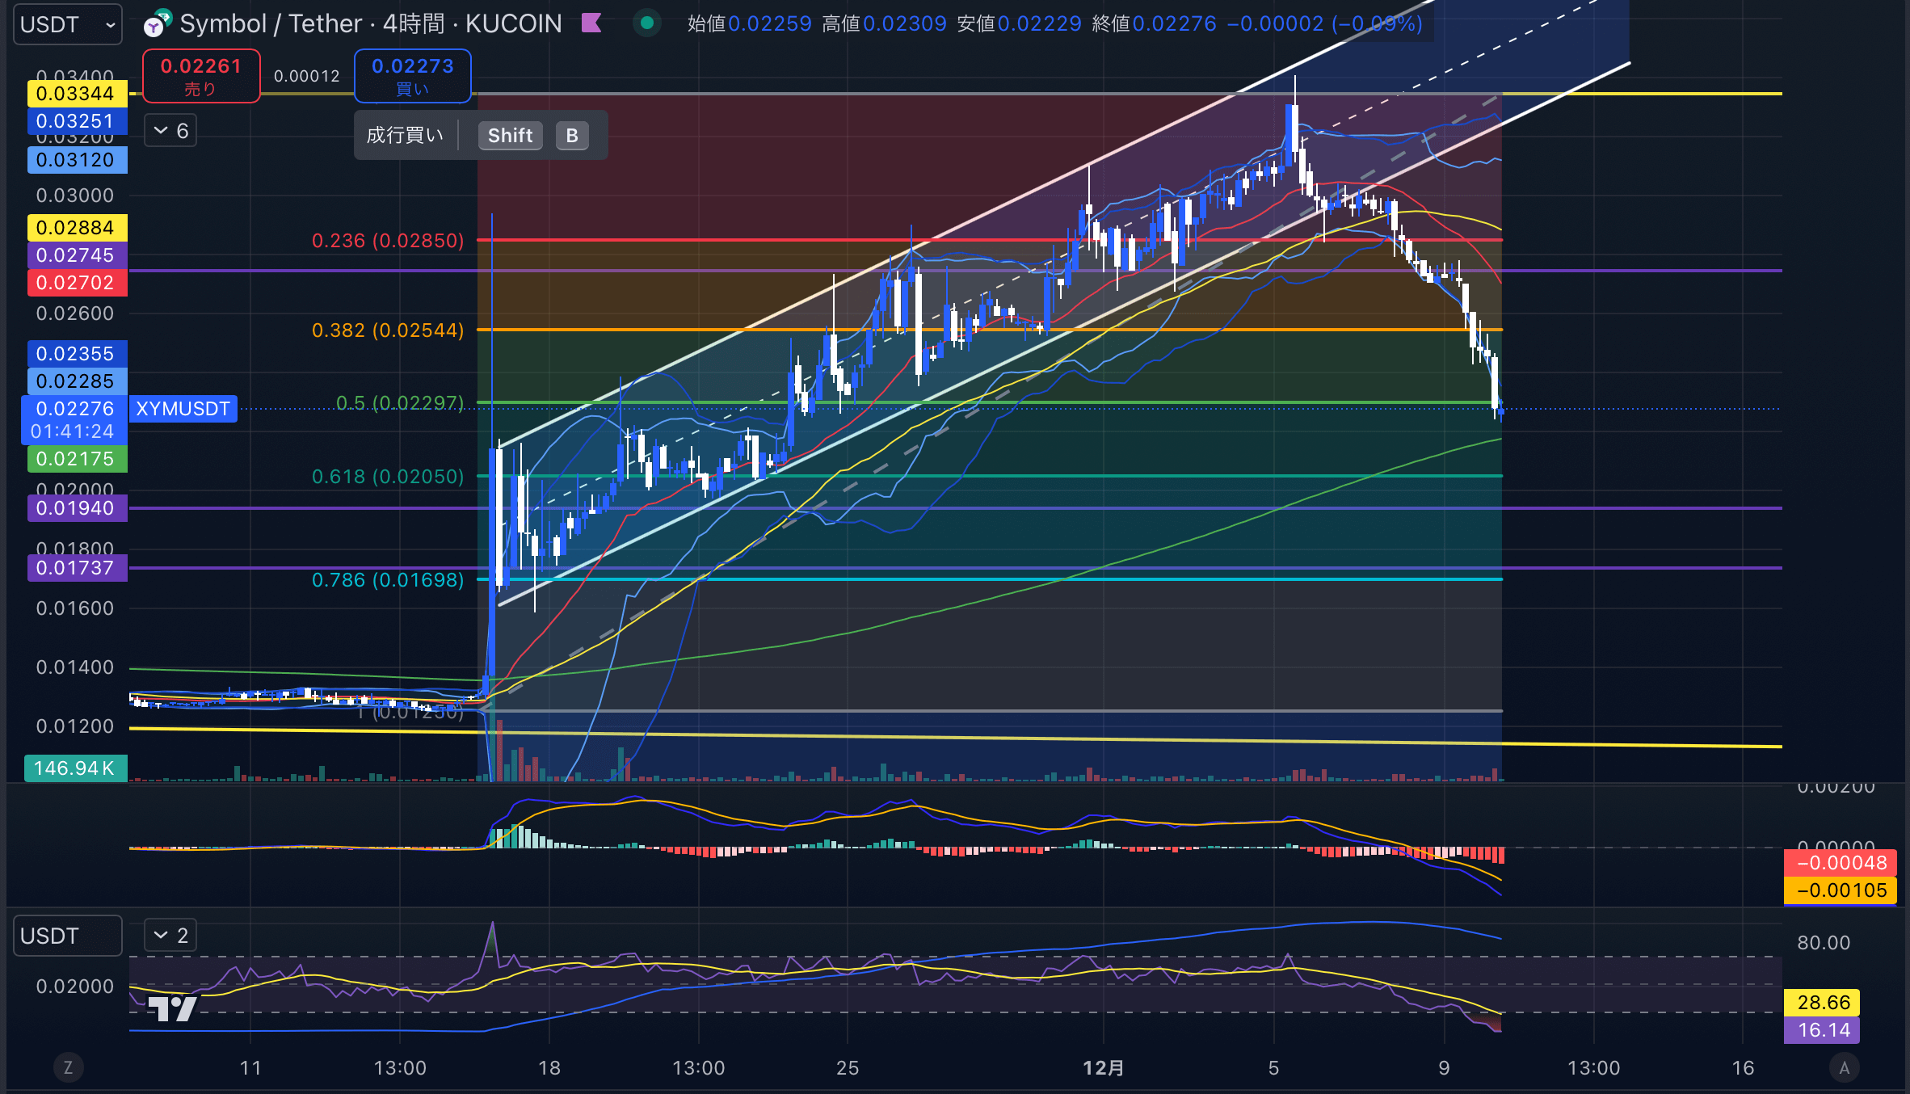Image resolution: width=1910 pixels, height=1094 pixels.
Task: Select the red 0.02702 price label
Action: [77, 283]
